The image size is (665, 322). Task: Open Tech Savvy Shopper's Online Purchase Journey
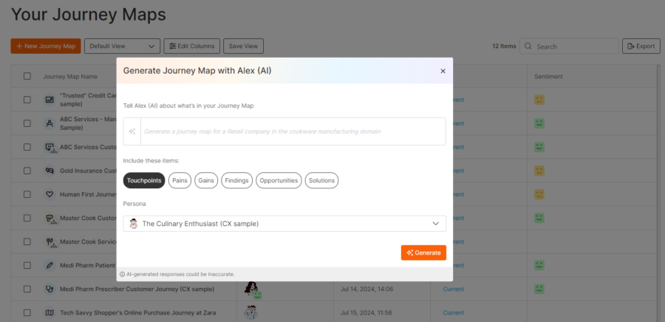tap(138, 312)
